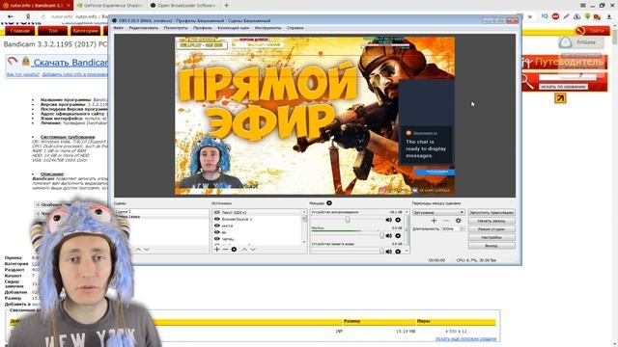The width and height of the screenshot is (618, 347).
Task: Move selected source up in Sources list
Action: (x=244, y=250)
